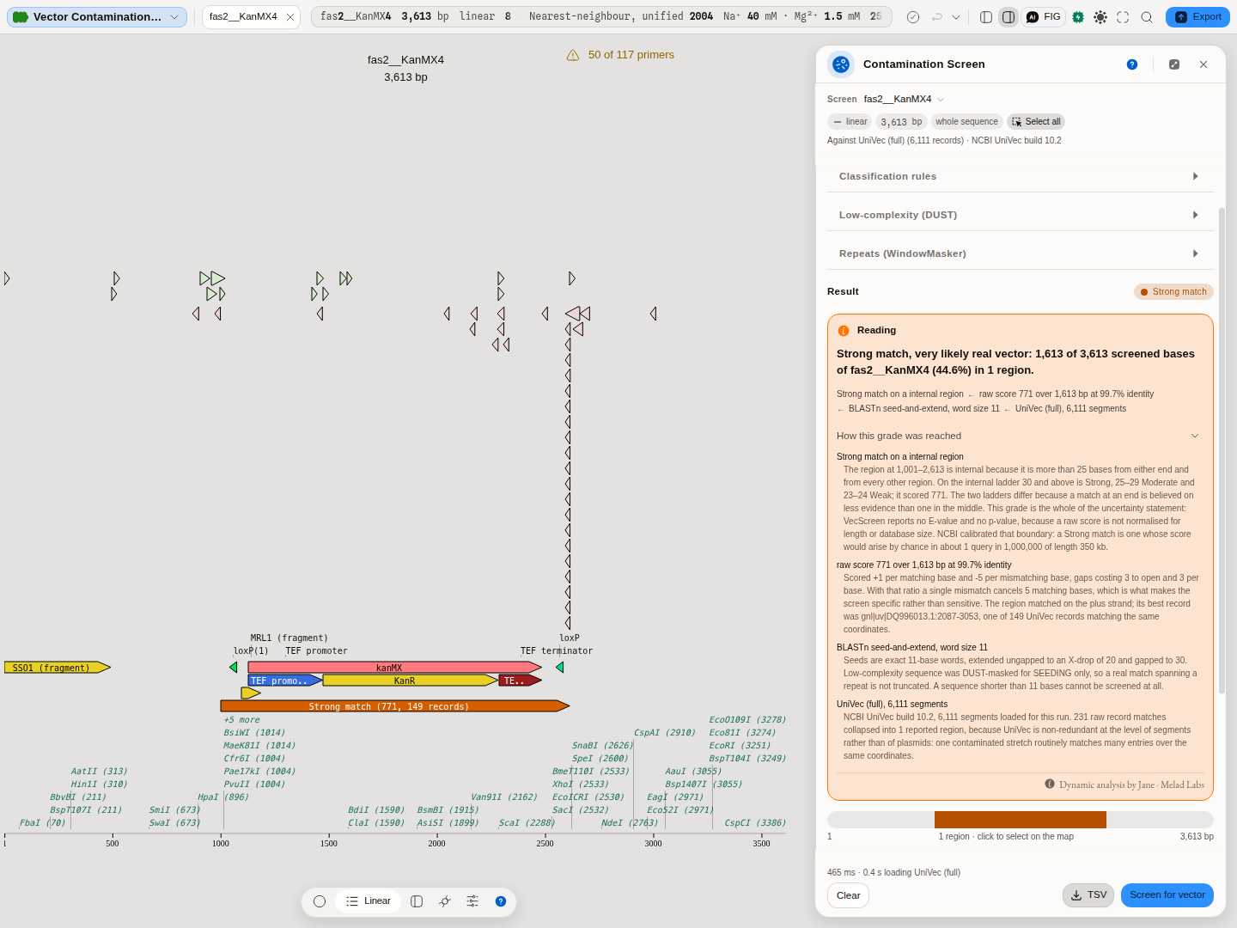Click the green lightning badge icon
This screenshot has width=1237, height=928.
click(1078, 17)
